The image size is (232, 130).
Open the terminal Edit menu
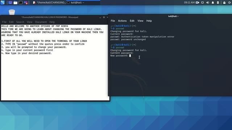point(132,21)
